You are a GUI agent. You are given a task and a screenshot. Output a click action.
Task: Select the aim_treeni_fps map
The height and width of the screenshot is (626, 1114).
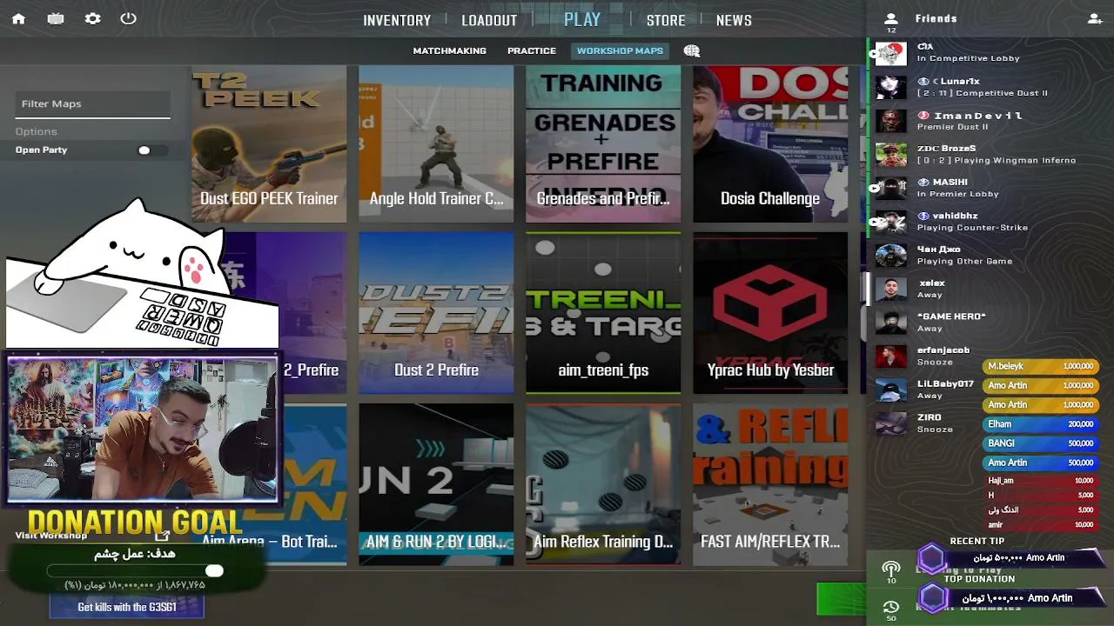[x=603, y=313]
